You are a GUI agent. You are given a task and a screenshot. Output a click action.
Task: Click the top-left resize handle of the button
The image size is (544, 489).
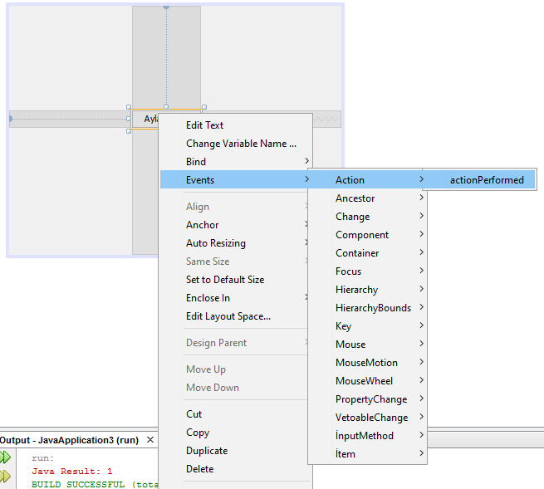pyautogui.click(x=129, y=107)
